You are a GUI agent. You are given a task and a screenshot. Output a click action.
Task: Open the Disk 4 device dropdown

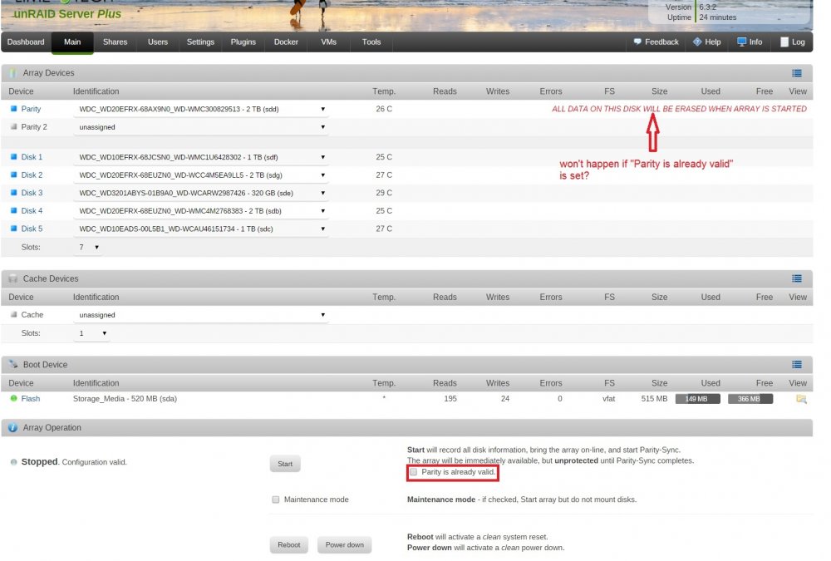point(201,211)
